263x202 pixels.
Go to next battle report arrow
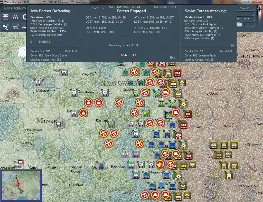click(x=103, y=8)
